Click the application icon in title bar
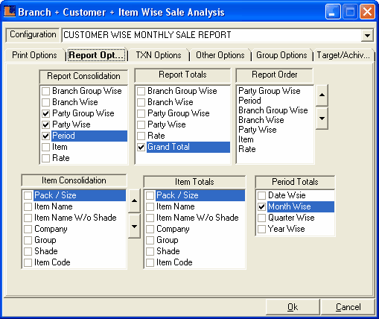Screen dimensions: 379x319 (x=10, y=11)
